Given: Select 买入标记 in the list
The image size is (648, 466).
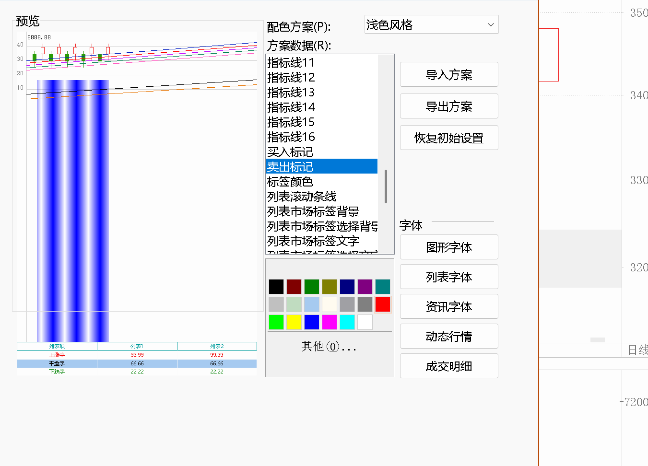Looking at the screenshot, I should pyautogui.click(x=290, y=152).
